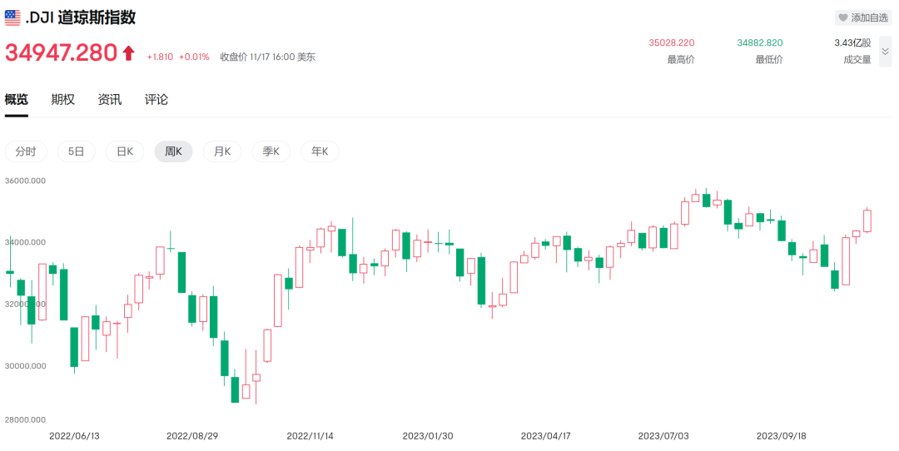
Task: Open the 期权 tab
Action: pyautogui.click(x=62, y=100)
